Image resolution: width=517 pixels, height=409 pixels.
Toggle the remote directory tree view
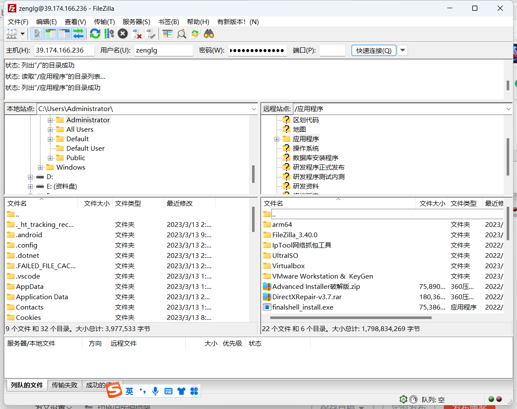pos(64,33)
